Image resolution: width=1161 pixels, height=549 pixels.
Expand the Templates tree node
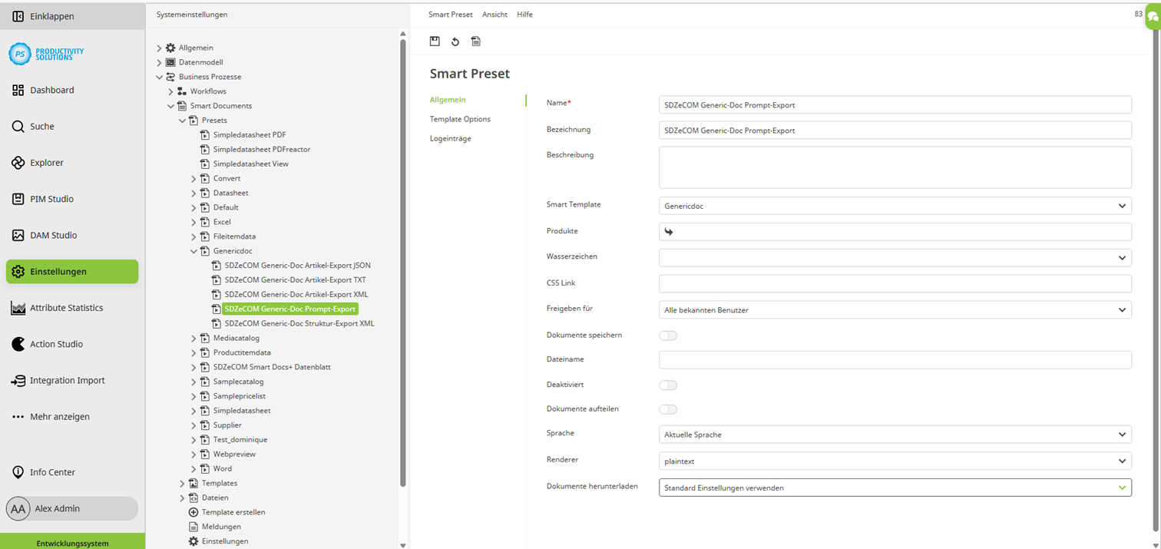point(182,484)
